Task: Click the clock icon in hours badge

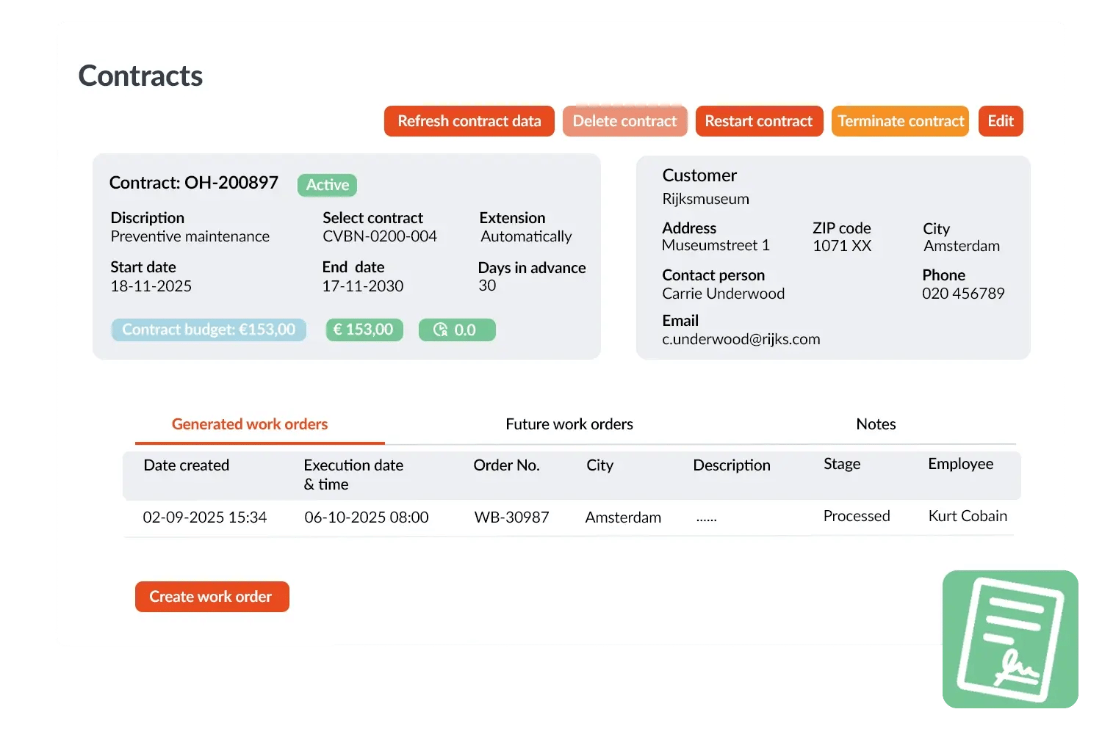Action: click(x=440, y=330)
